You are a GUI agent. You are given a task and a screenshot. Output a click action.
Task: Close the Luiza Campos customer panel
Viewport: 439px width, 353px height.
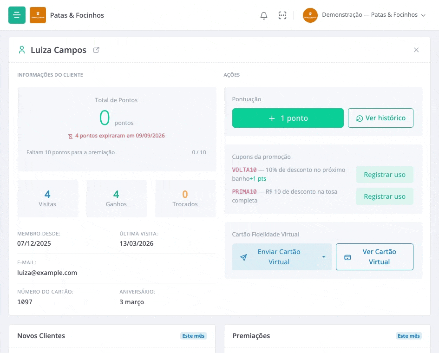(416, 50)
